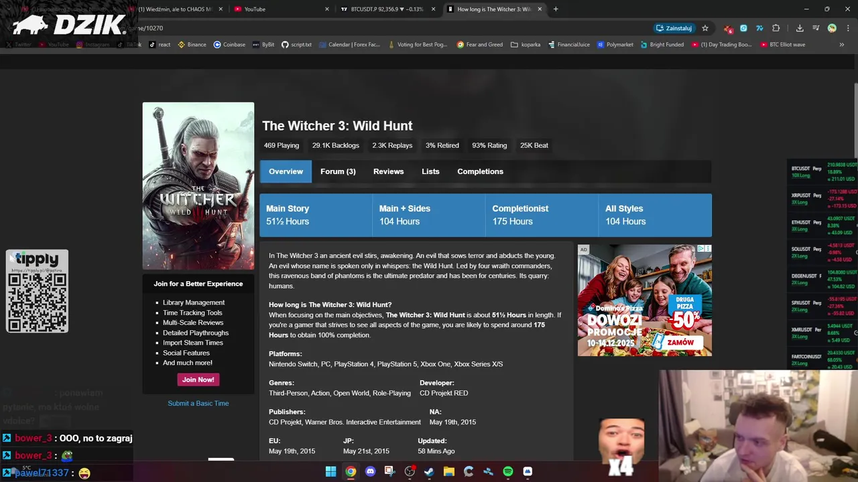The height and width of the screenshot is (482, 858).
Task: Open the Completions tab
Action: [480, 171]
